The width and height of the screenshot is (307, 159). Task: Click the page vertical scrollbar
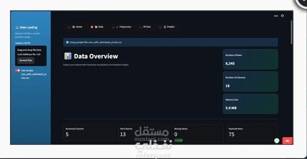[x=291, y=32]
